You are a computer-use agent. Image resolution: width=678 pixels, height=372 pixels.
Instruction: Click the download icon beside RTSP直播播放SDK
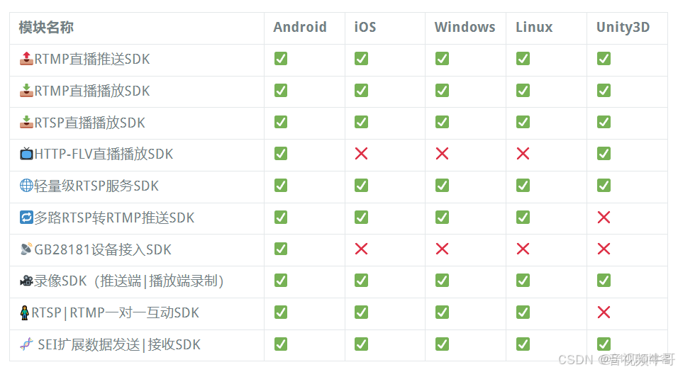pos(26,123)
